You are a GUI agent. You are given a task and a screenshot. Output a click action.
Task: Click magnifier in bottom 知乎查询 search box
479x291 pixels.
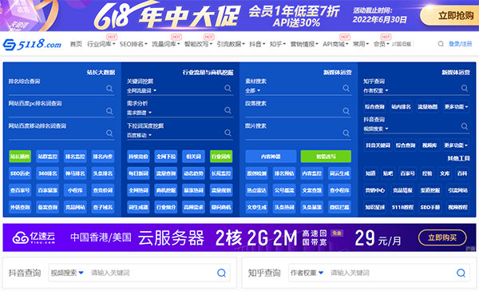pyautogui.click(x=461, y=273)
